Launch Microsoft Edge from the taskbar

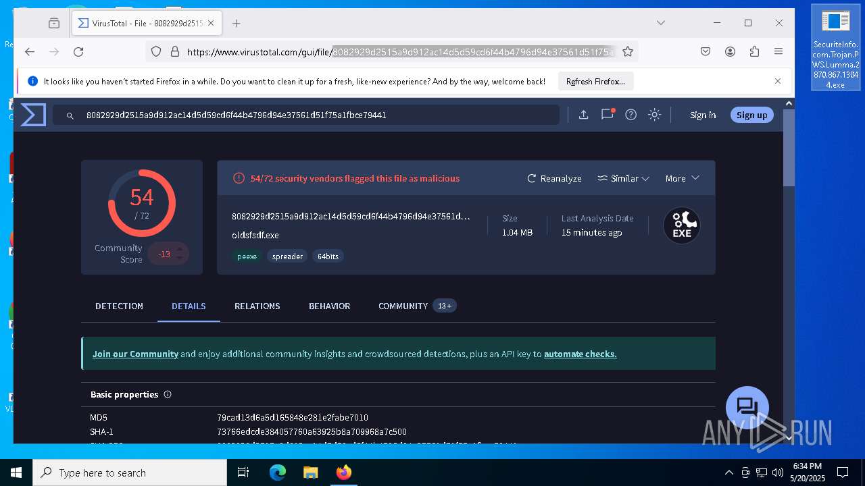(x=278, y=473)
